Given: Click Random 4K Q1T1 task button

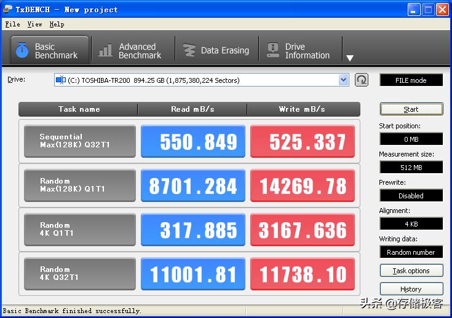Looking at the screenshot, I should click(80, 230).
